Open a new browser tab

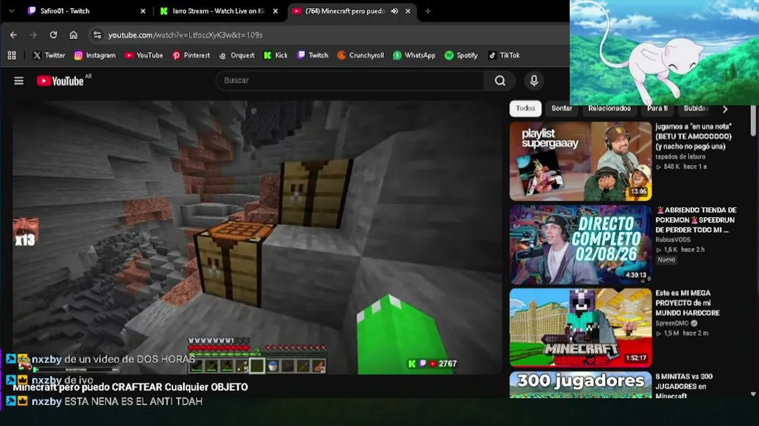click(428, 11)
